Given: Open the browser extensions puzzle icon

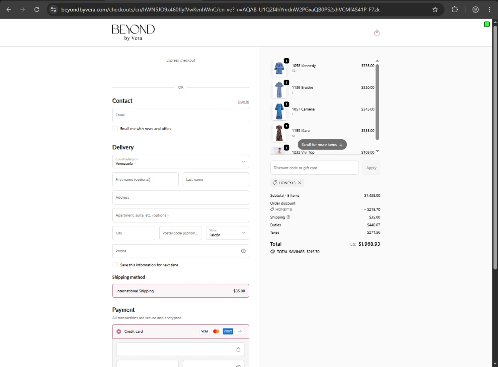Looking at the screenshot, I should pos(455,10).
